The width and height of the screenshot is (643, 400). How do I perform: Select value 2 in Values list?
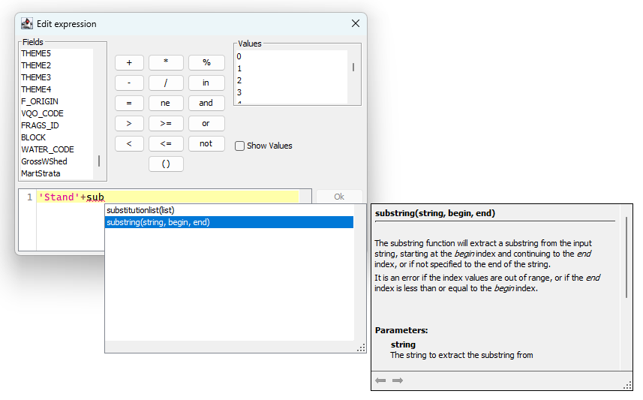click(x=291, y=80)
